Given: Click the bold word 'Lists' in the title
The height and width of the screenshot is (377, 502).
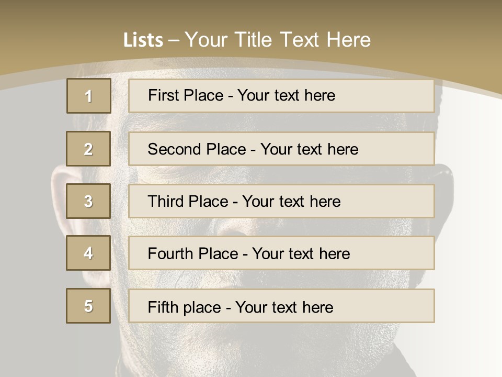Looking at the screenshot, I should tap(143, 40).
